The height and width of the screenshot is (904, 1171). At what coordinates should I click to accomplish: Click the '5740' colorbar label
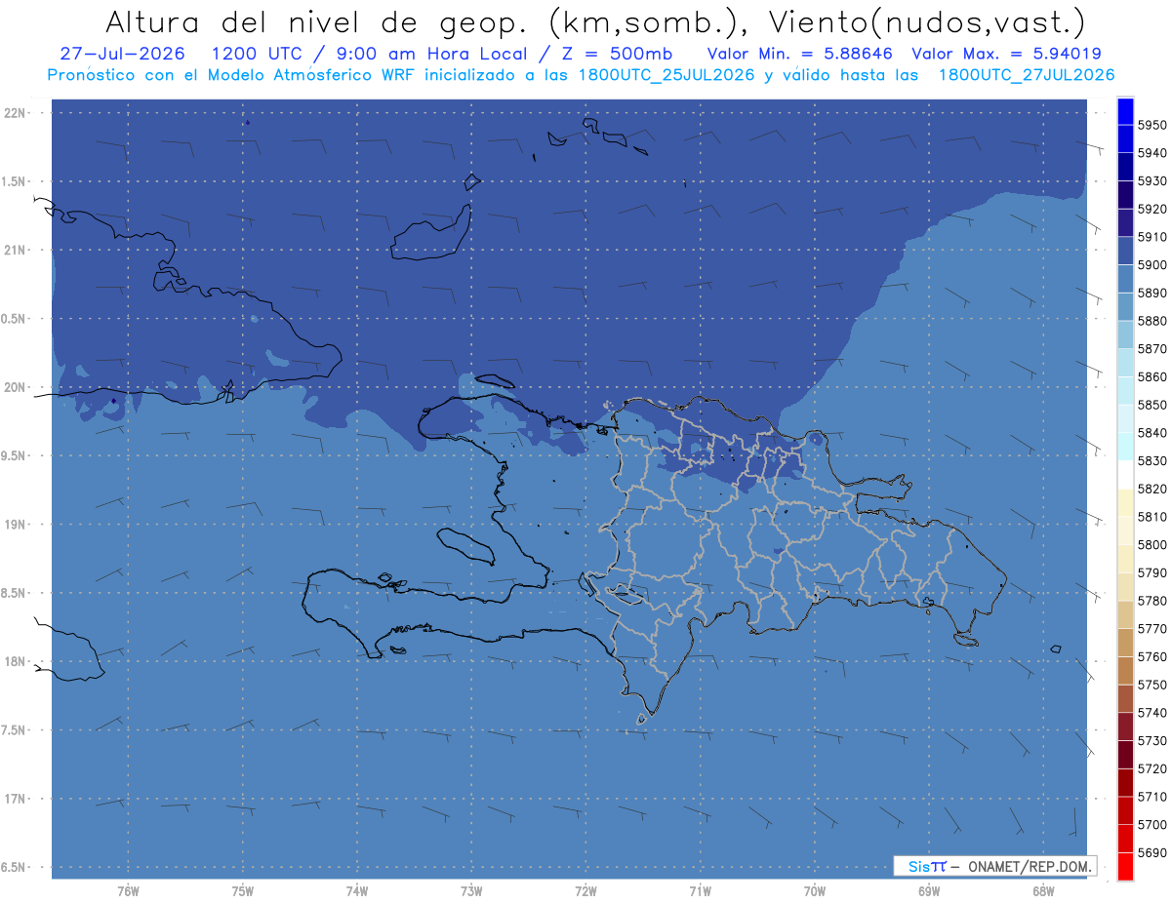[1152, 713]
